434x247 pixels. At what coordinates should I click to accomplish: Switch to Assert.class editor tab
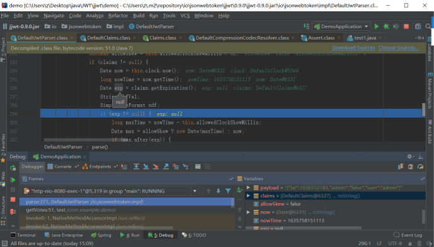[x=321, y=38]
